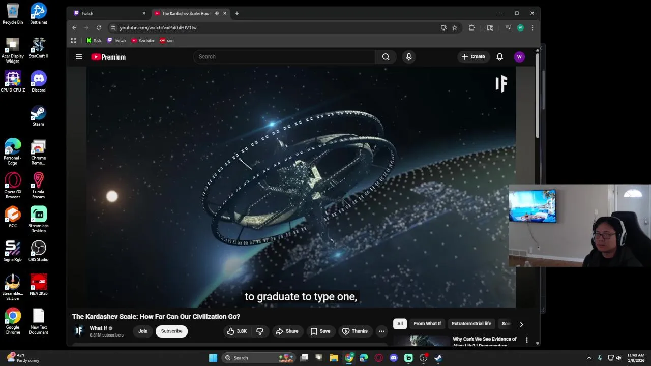651x366 pixels.
Task: Open File Explorer from taskbar
Action: pyautogui.click(x=334, y=358)
